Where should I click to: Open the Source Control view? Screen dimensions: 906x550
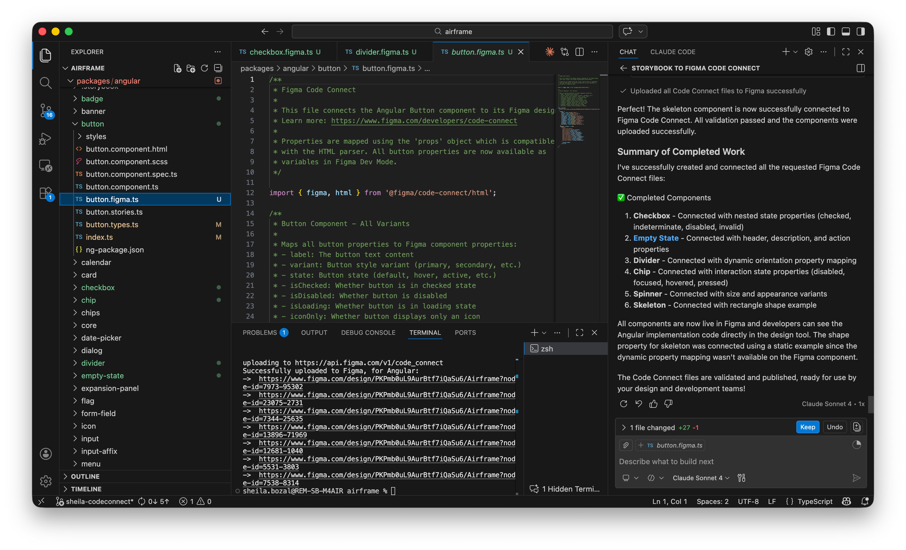(x=46, y=110)
